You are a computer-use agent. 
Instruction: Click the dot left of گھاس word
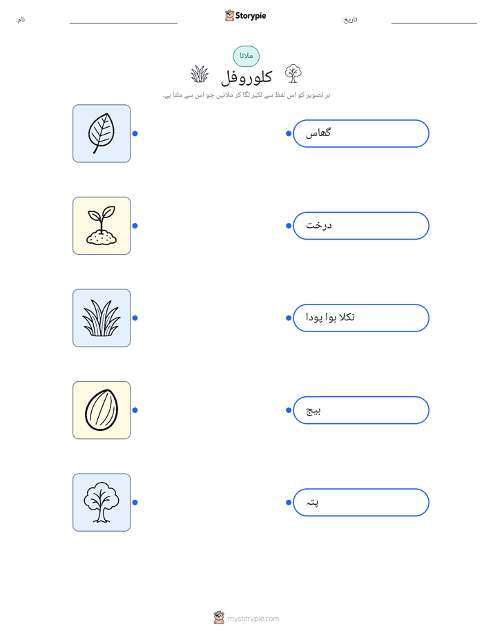(289, 133)
